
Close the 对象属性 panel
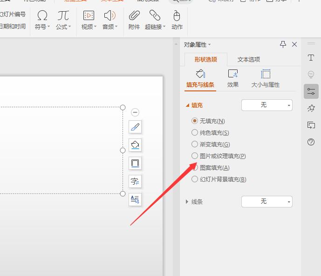pos(294,44)
